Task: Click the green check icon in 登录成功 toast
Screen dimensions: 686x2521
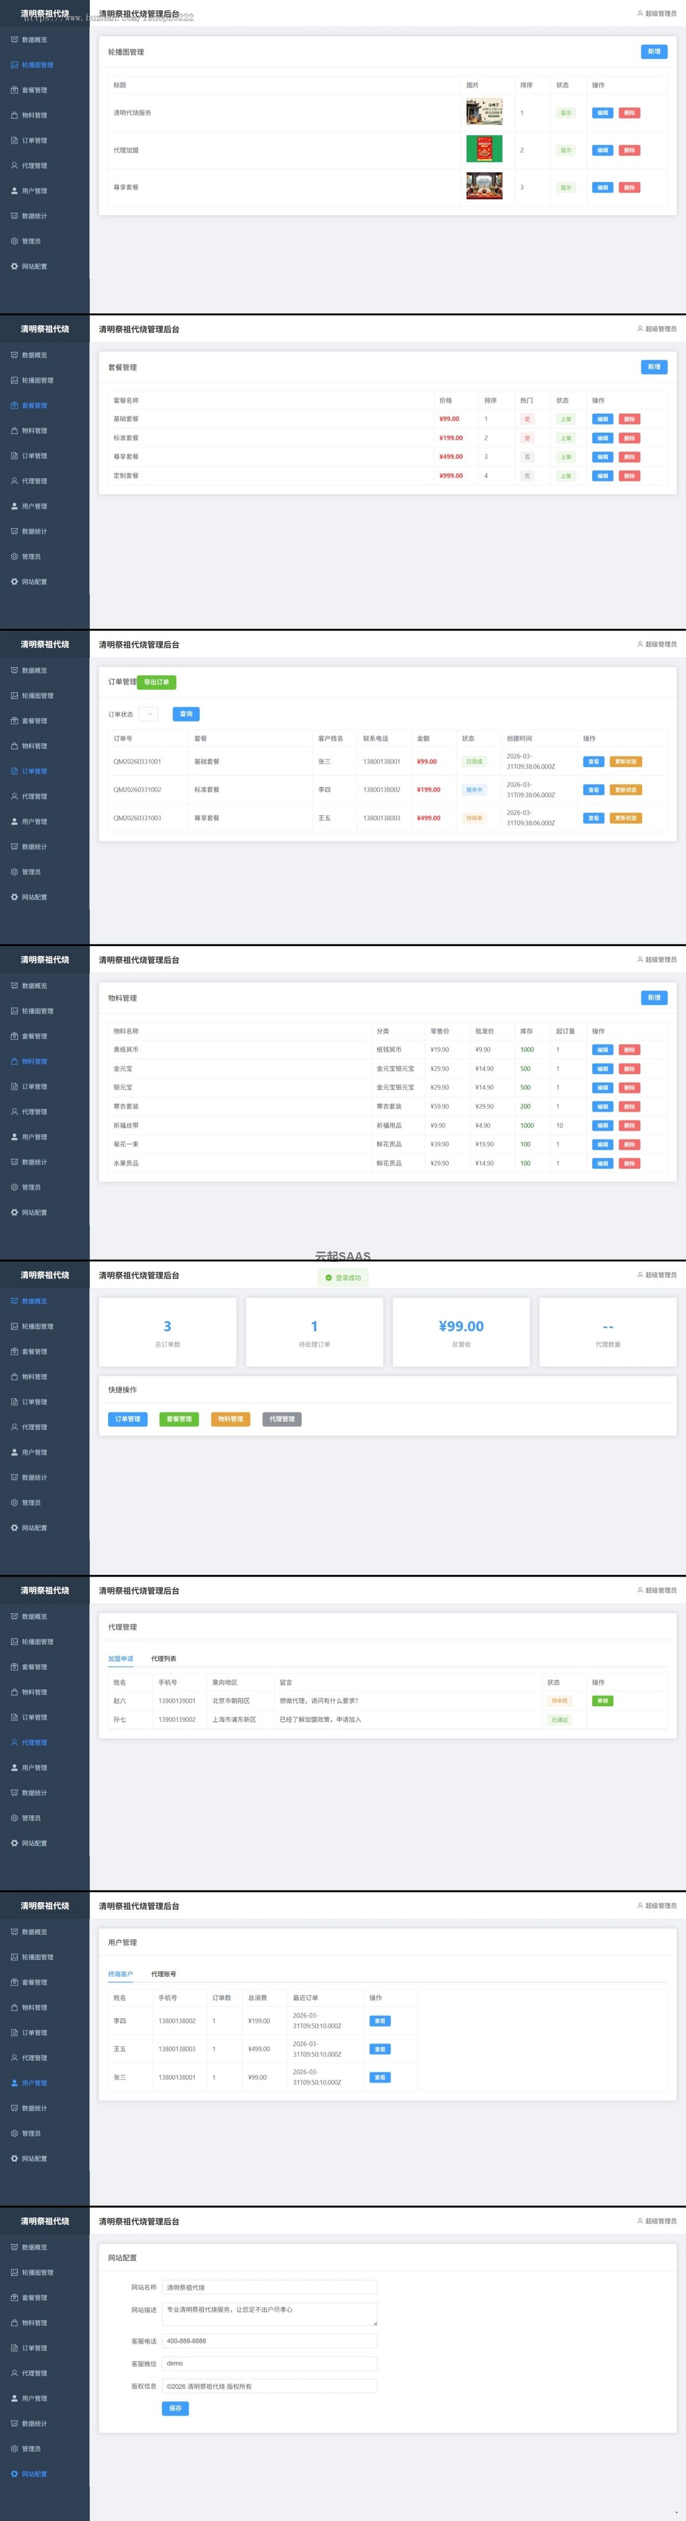Action: pyautogui.click(x=329, y=1277)
